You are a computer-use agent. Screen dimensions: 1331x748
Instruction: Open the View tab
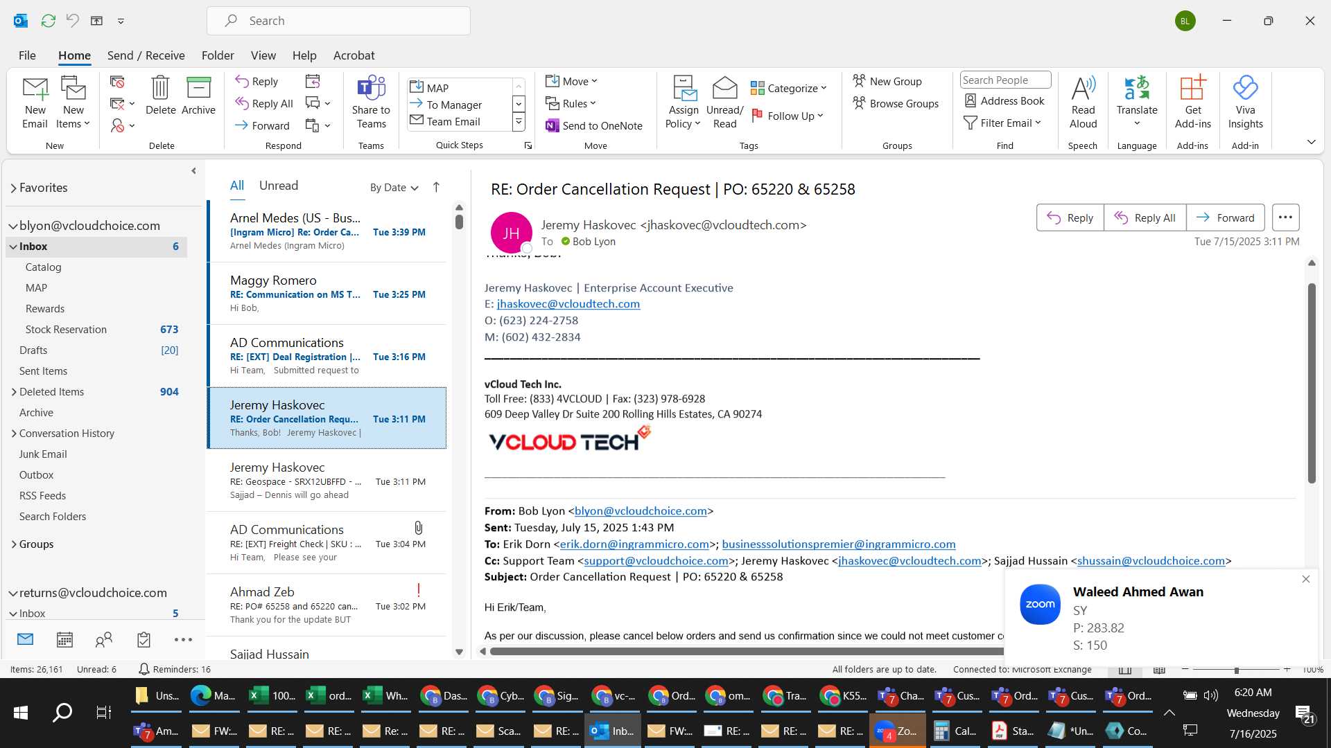coord(263,55)
